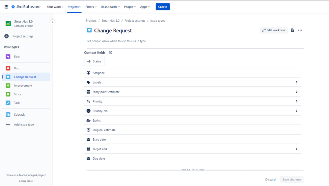Click the Due date calendar icon

point(89,159)
